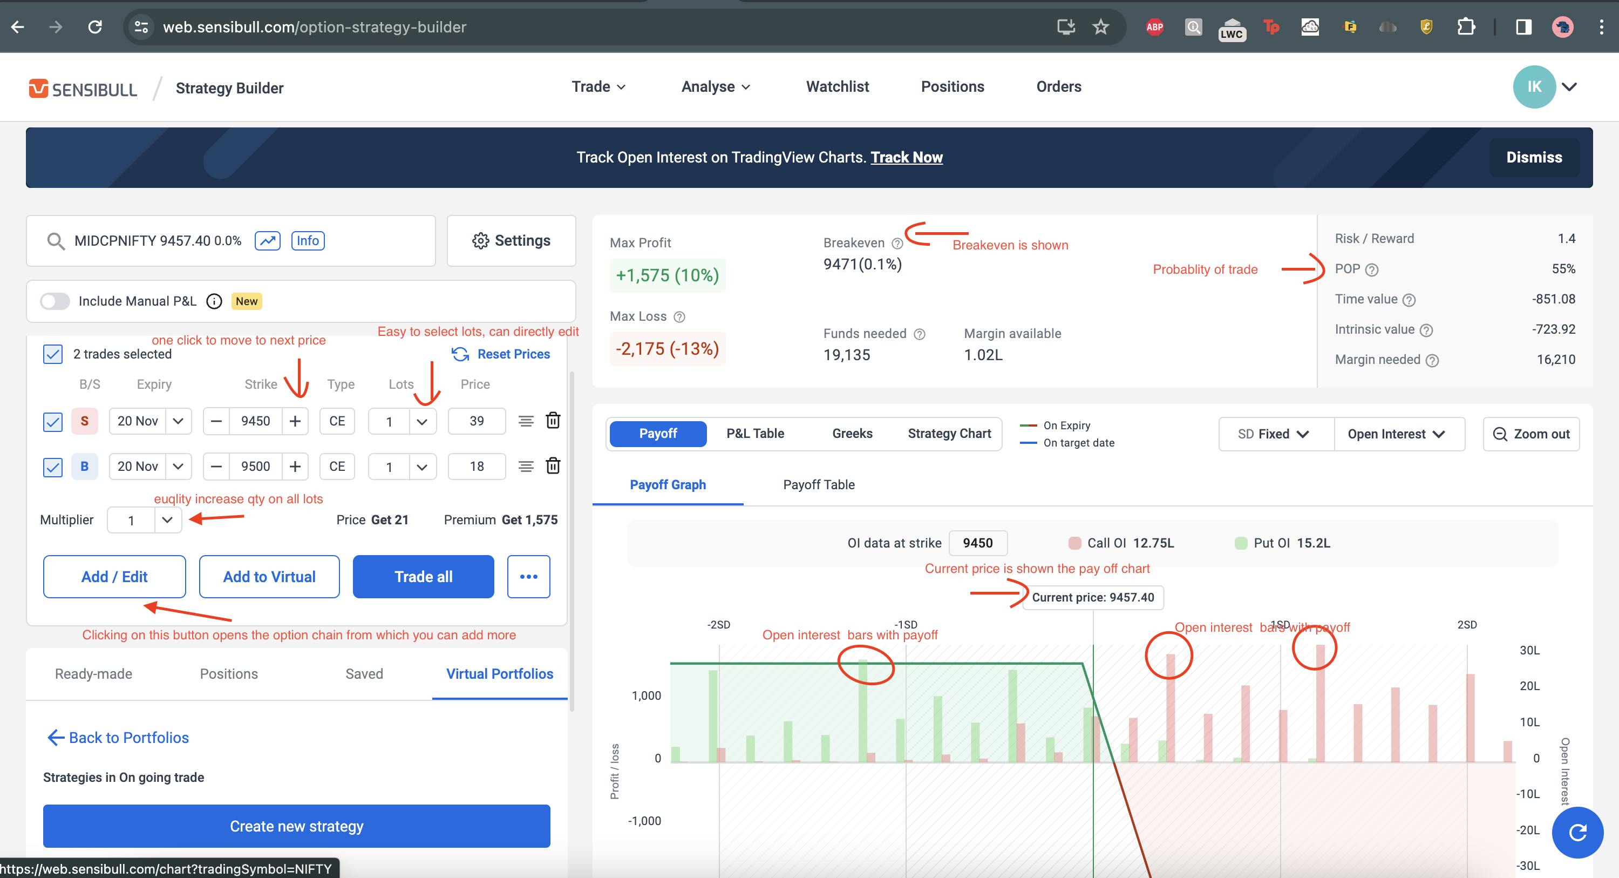
Task: Uncheck the 2 trades selected checkbox
Action: tap(53, 354)
